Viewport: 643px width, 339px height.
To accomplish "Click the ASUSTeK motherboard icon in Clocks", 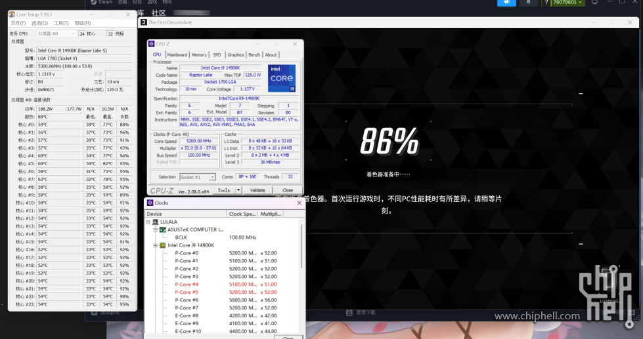I will point(162,229).
